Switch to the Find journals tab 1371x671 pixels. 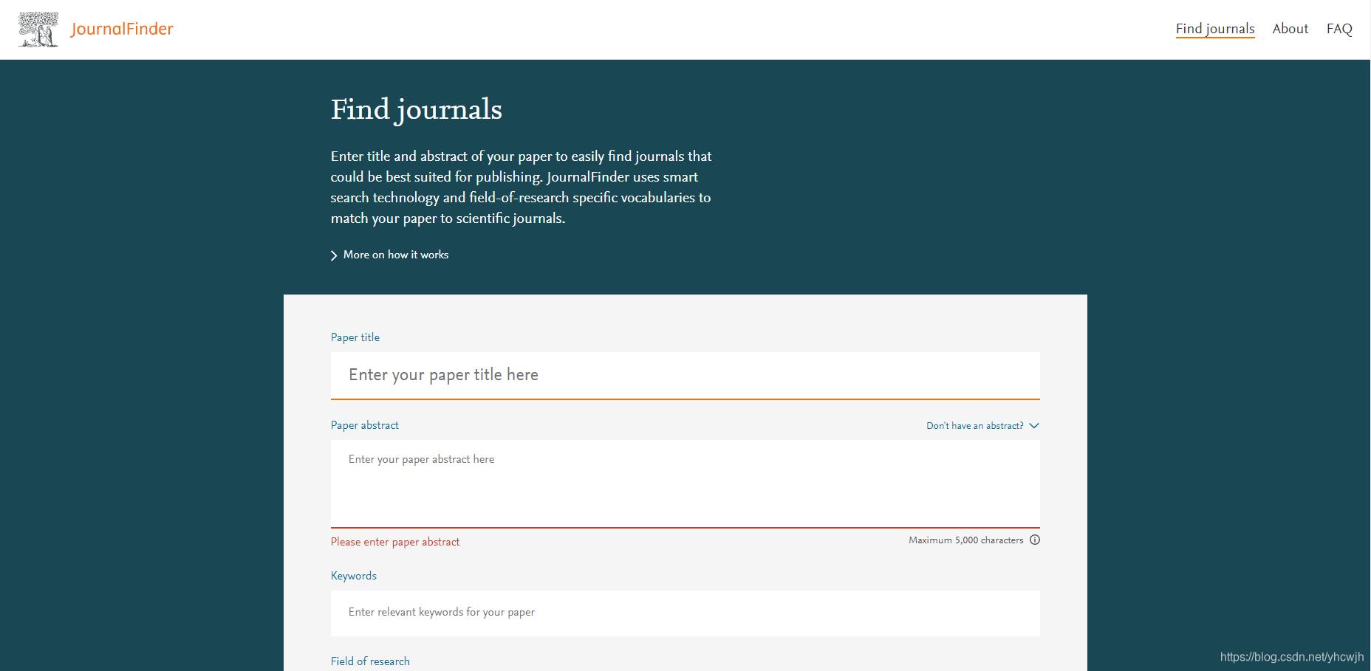coord(1215,29)
